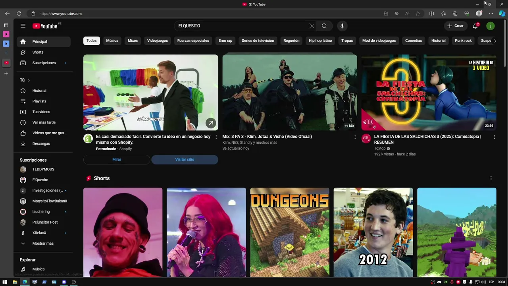Open Playlists in the sidebar
508x286 pixels.
click(44, 101)
